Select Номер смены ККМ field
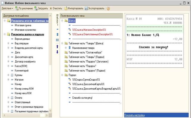Viewport: 191px width, 118px height. pos(24,88)
